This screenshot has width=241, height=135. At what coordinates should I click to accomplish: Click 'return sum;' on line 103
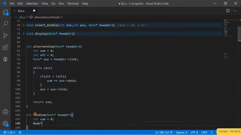(43, 102)
